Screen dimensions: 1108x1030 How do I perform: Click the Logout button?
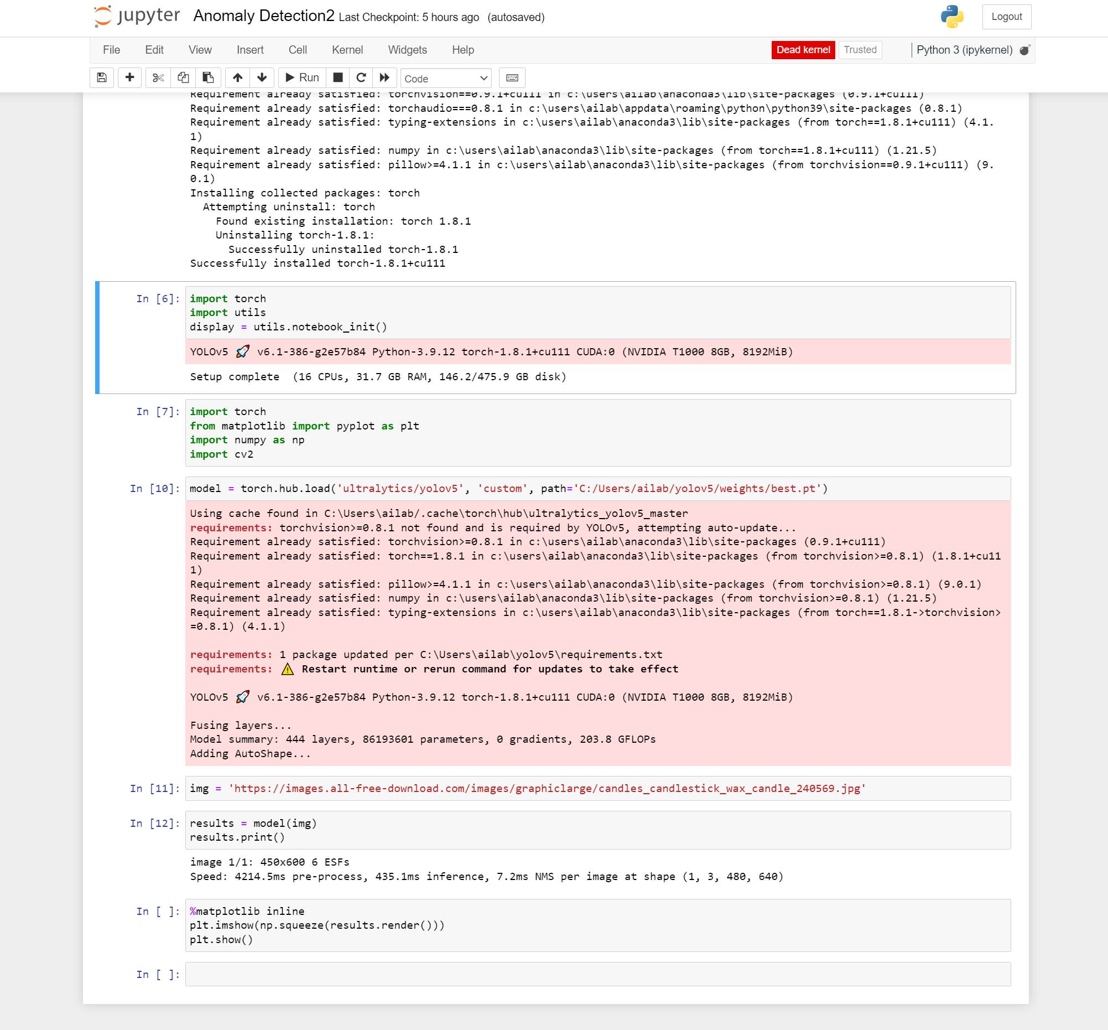point(1006,17)
